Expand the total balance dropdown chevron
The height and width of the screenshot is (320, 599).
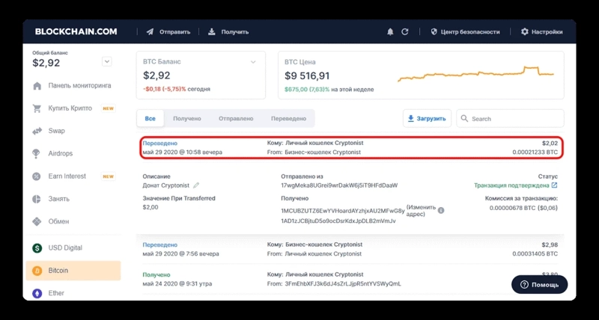pos(106,61)
